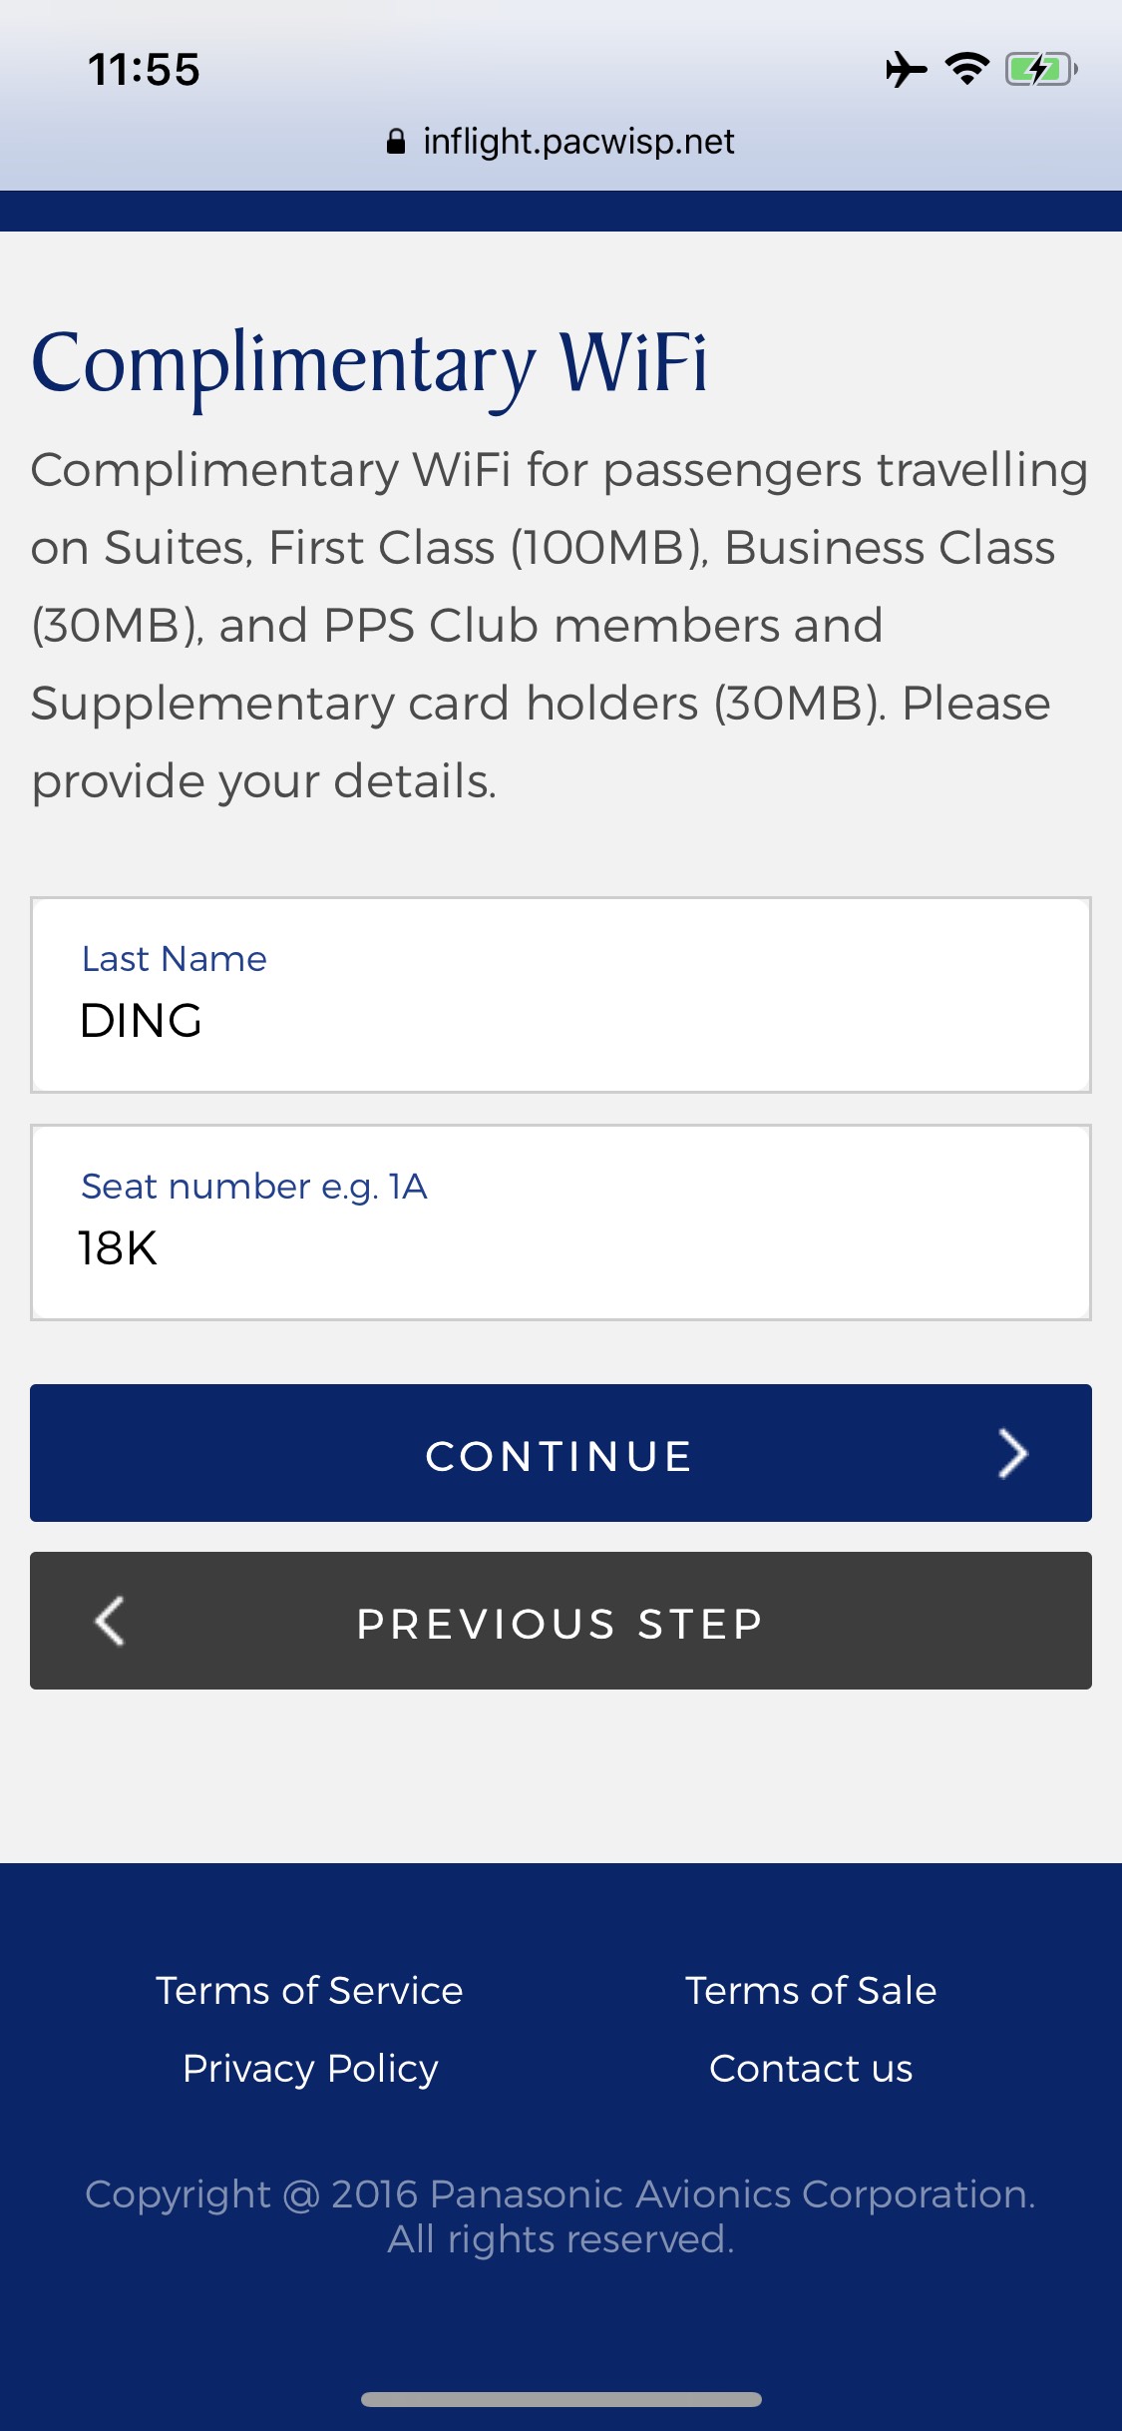Tap the padlock icon beside the URL
1122x2431 pixels.
pyautogui.click(x=396, y=142)
